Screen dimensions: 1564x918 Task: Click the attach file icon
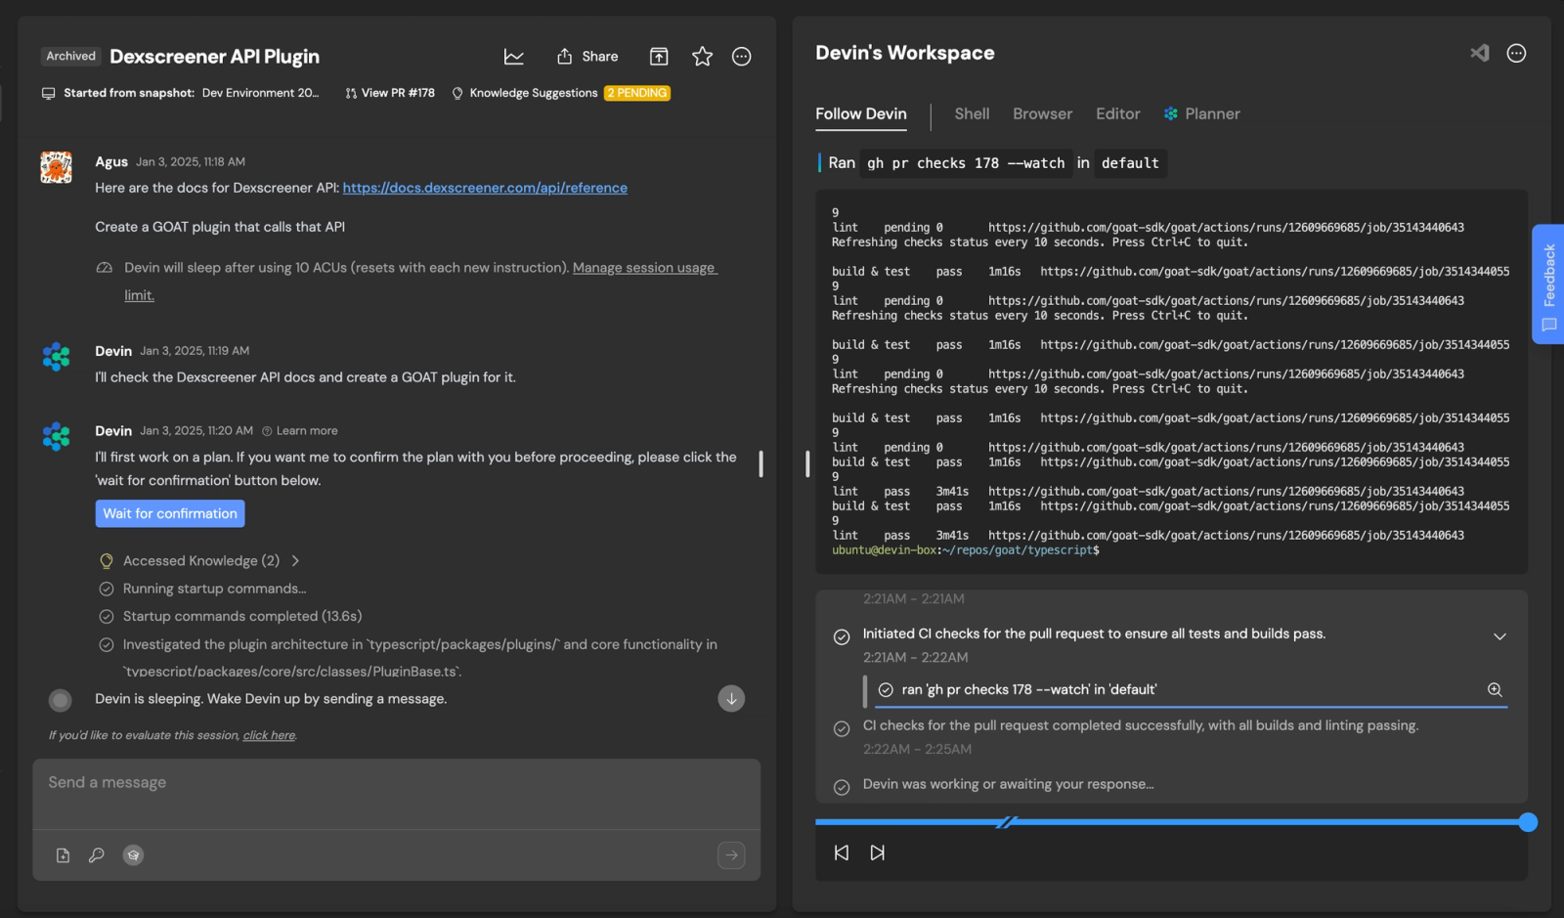coord(63,855)
